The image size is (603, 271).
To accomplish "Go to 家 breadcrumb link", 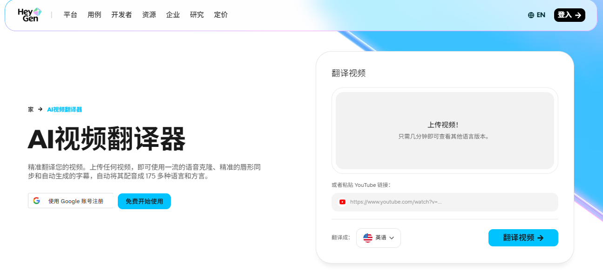I will 31,110.
